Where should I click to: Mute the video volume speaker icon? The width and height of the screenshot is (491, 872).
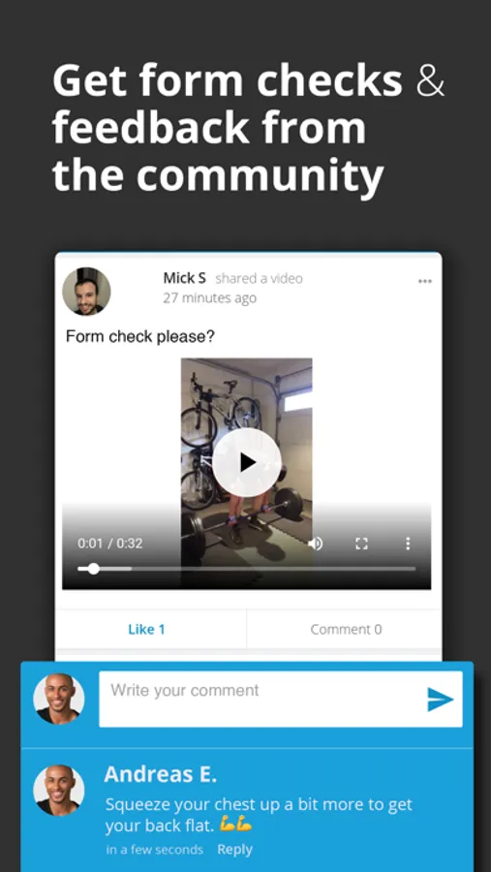tap(316, 544)
